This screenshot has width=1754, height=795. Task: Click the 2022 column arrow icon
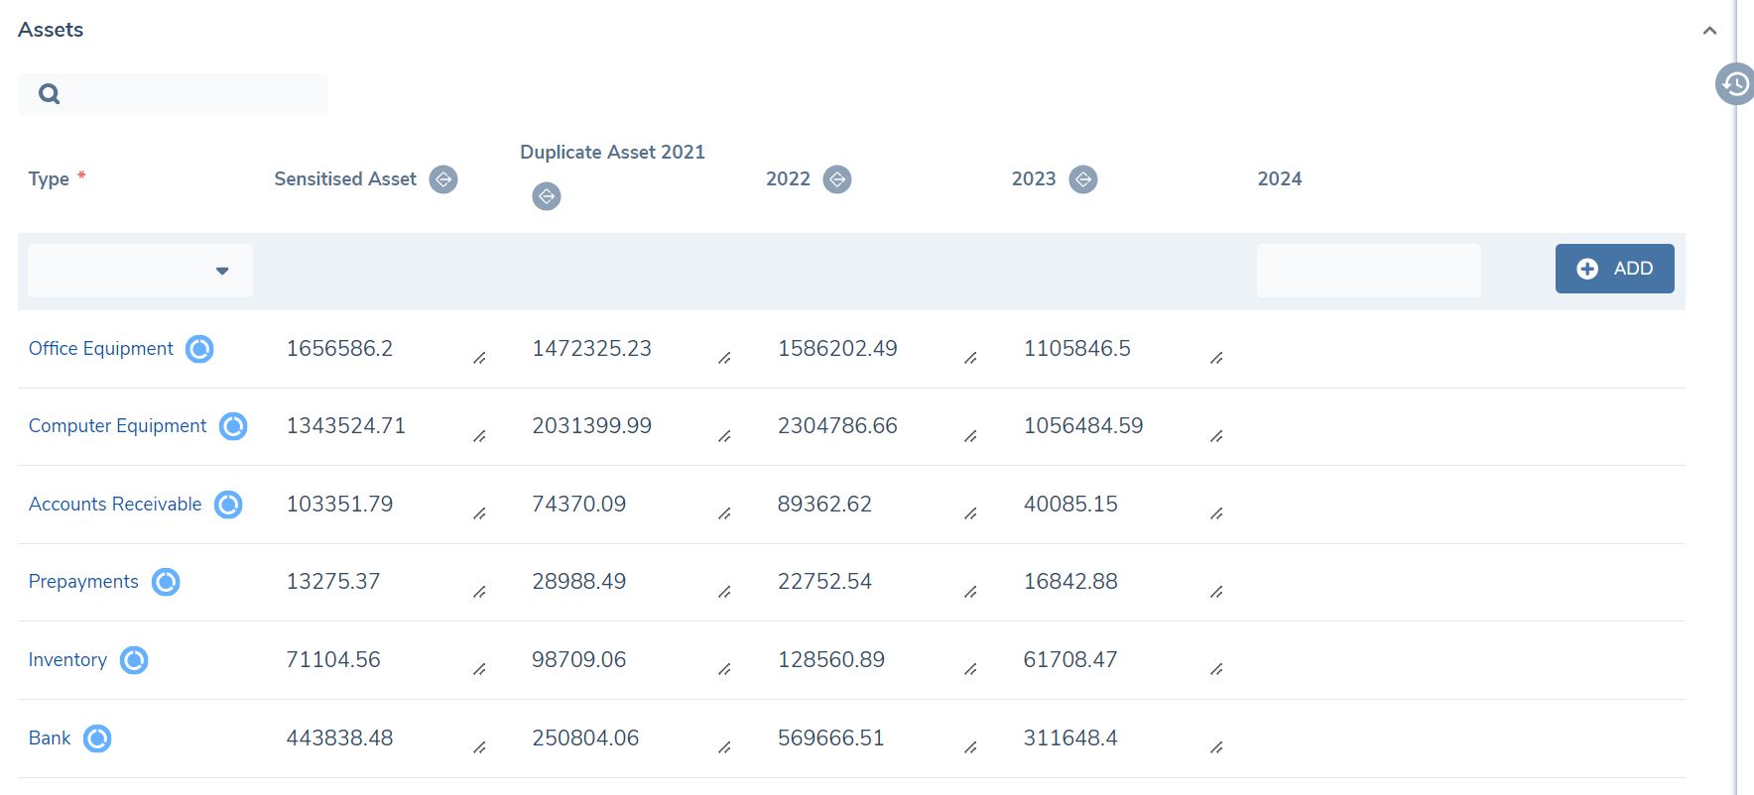[837, 179]
